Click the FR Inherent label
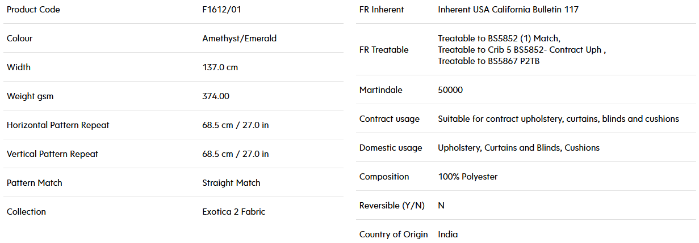 click(382, 10)
